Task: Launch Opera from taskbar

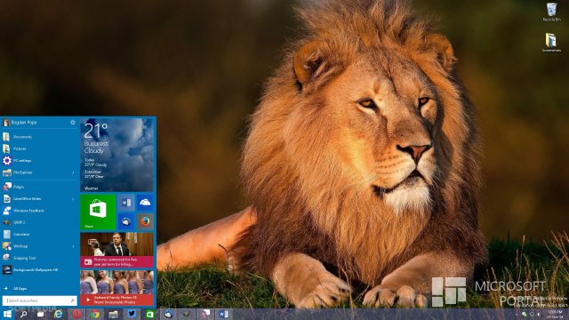Action: (76, 314)
